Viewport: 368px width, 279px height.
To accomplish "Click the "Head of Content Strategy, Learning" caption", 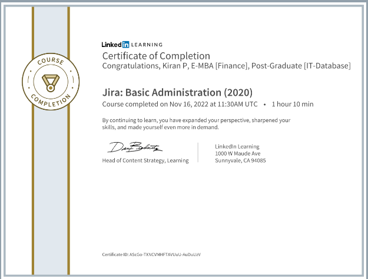I will point(145,160).
